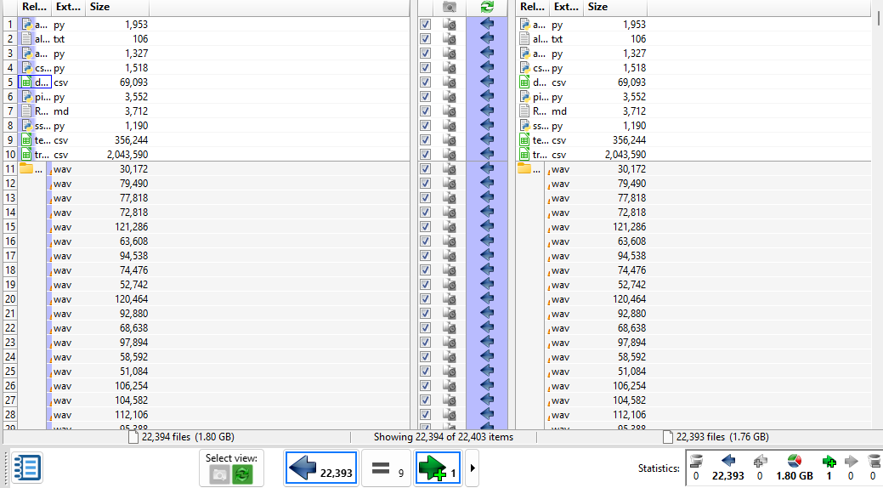
Task: Click the category camera icon on row 2 txt
Action: tap(450, 39)
